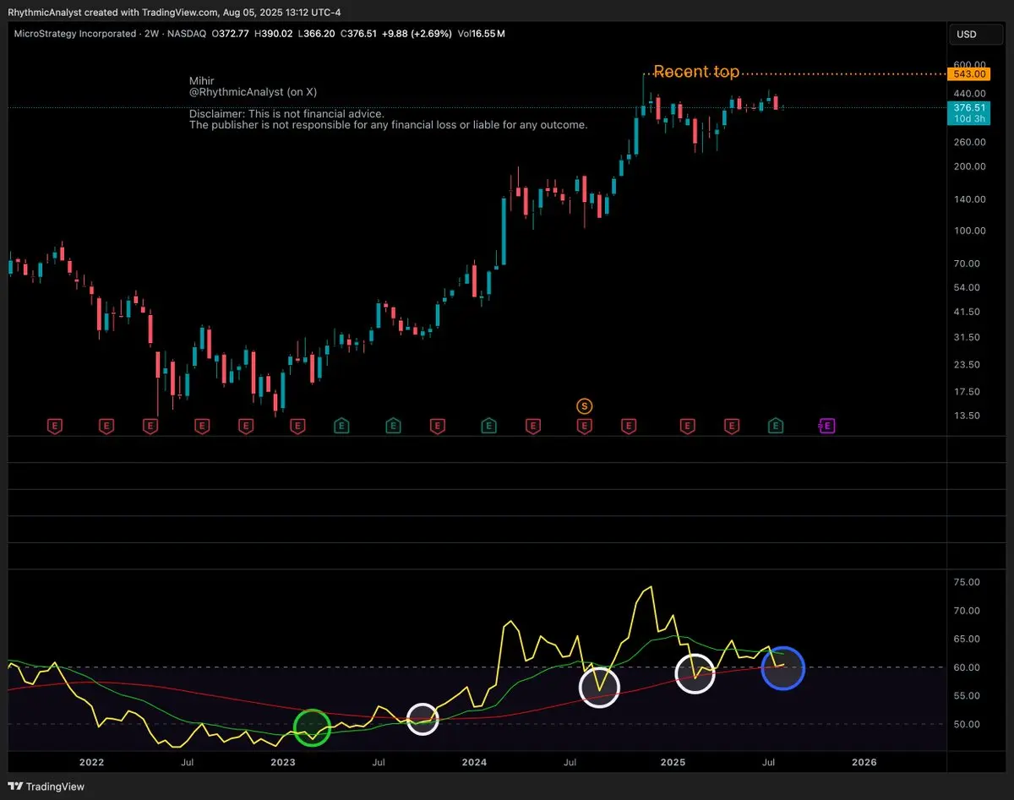Click the 17.50 price scale label

(967, 392)
